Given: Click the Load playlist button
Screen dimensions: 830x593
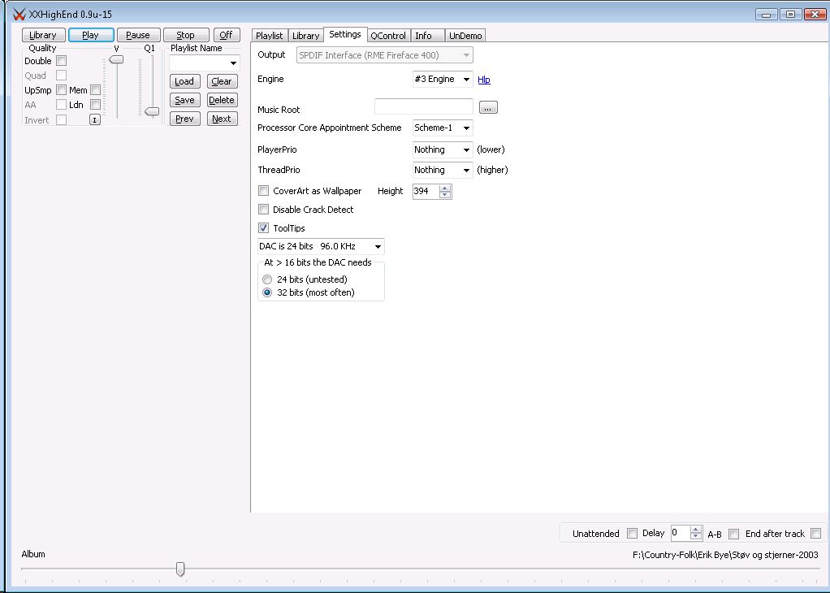Looking at the screenshot, I should coord(184,81).
